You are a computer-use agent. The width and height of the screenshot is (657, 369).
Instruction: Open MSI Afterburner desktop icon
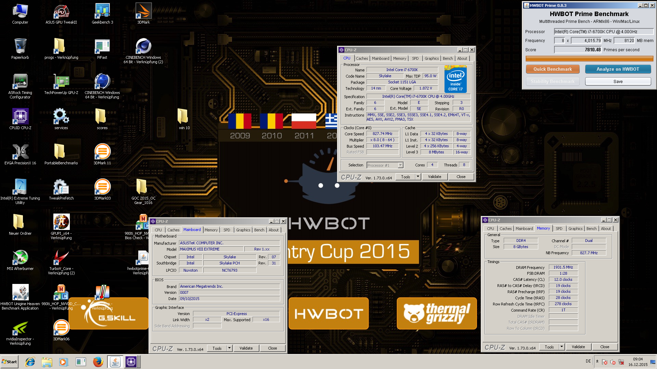click(20, 260)
